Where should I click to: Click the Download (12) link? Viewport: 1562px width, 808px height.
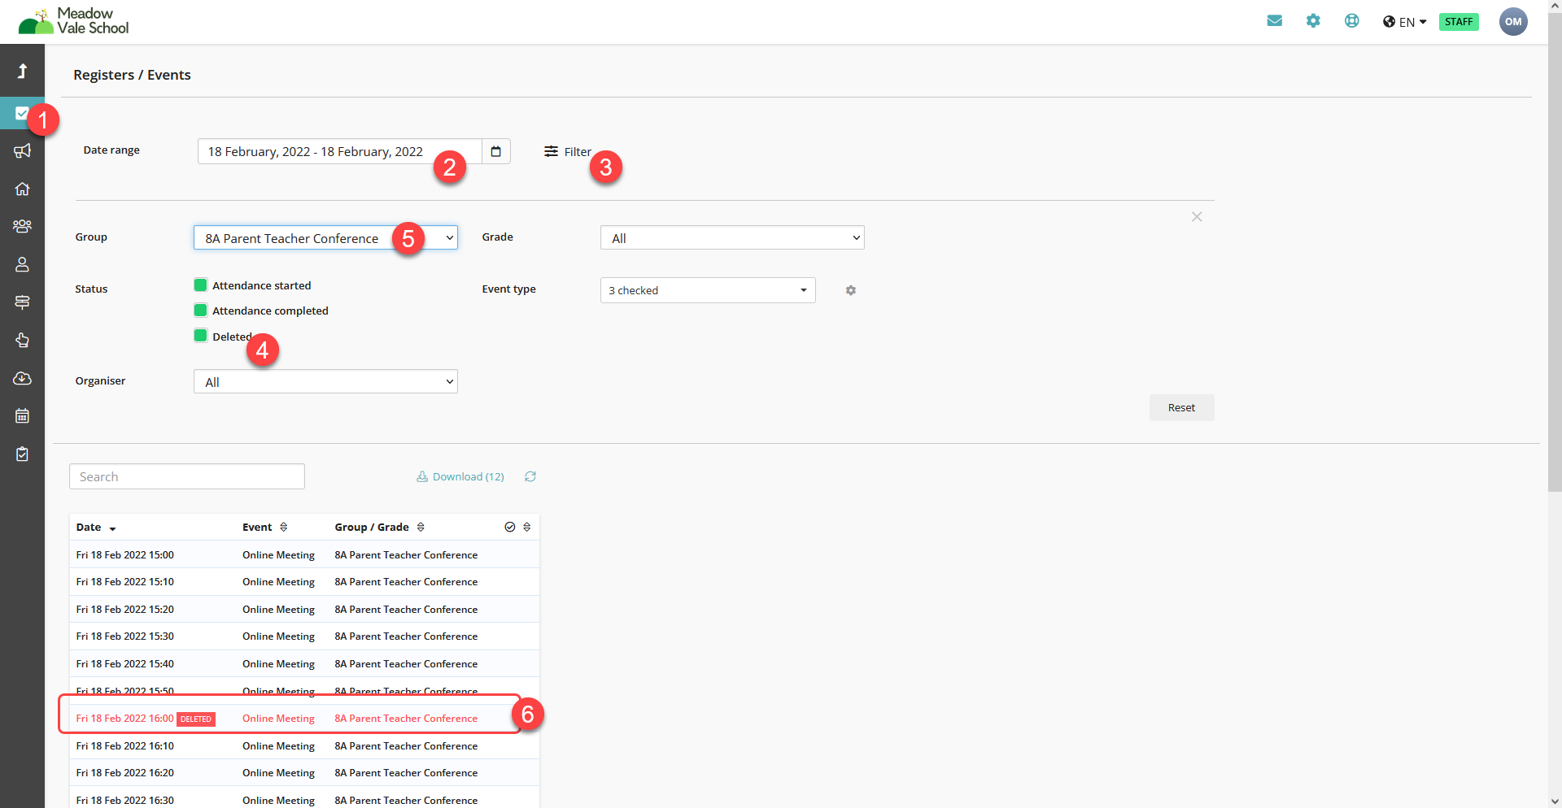[x=460, y=477]
